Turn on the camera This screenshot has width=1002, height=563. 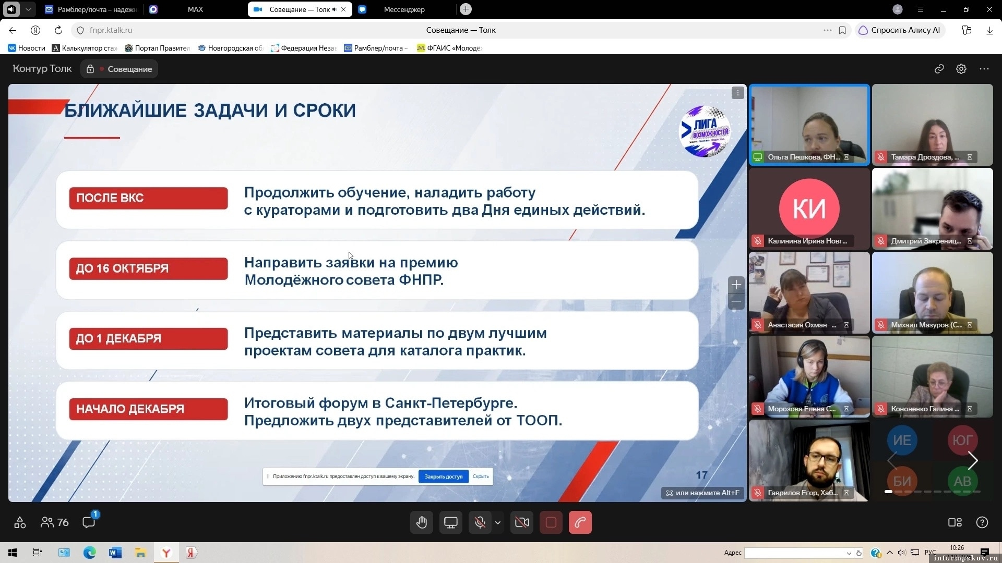pyautogui.click(x=522, y=522)
